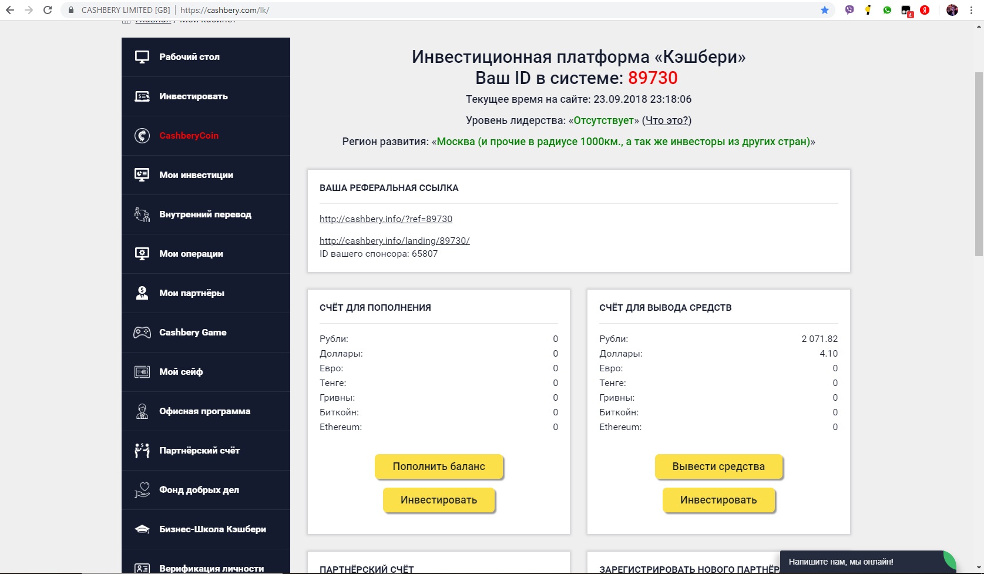Click the transfer icon beside Внутренний перевод
This screenshot has height=574, width=984.
tap(142, 214)
